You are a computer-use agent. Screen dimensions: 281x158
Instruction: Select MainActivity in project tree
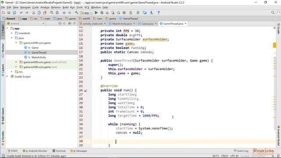pyautogui.click(x=39, y=57)
